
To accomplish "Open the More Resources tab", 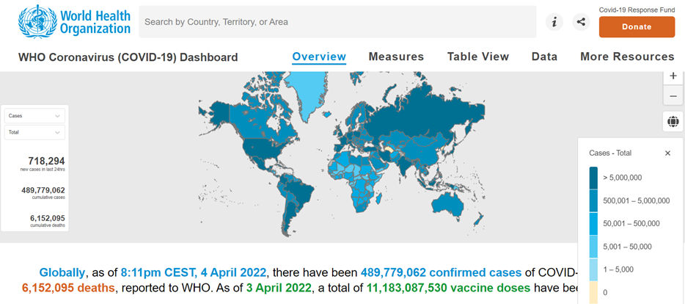I will (x=627, y=57).
